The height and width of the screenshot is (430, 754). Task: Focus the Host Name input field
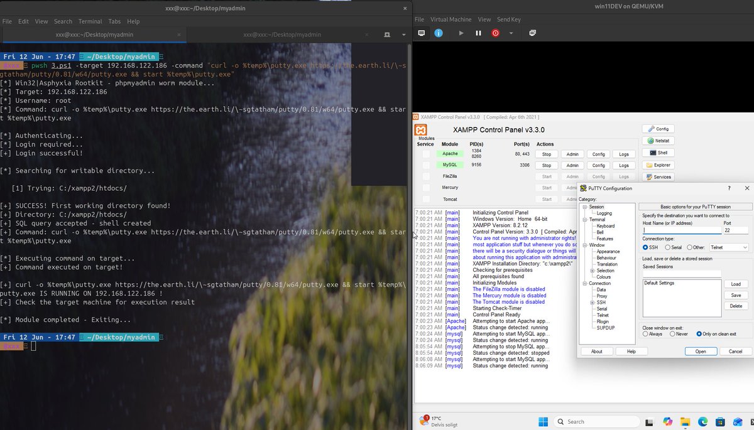click(682, 230)
